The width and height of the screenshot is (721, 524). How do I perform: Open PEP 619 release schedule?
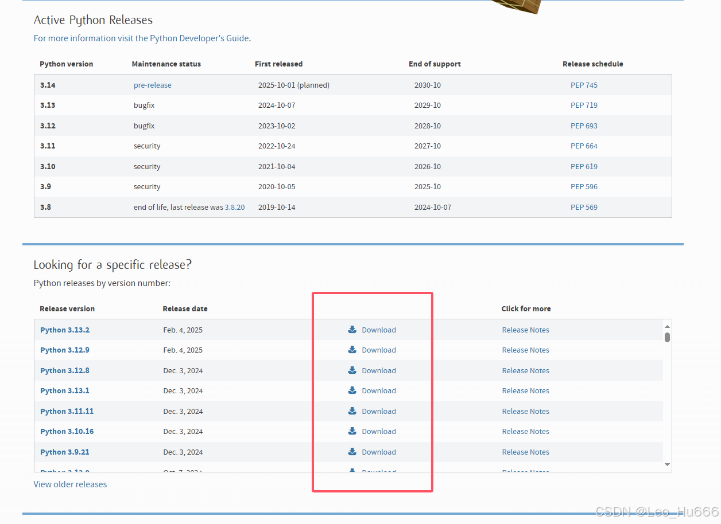pos(584,166)
